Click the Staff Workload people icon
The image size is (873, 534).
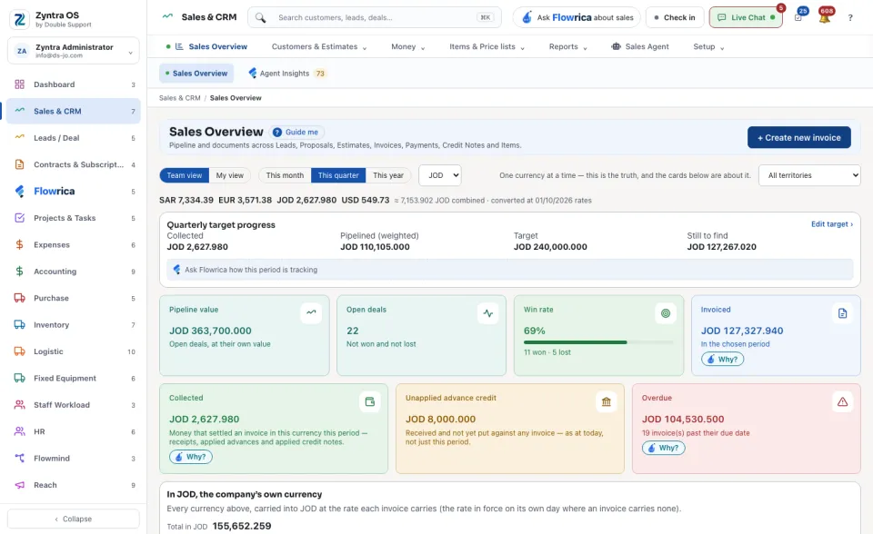click(19, 405)
